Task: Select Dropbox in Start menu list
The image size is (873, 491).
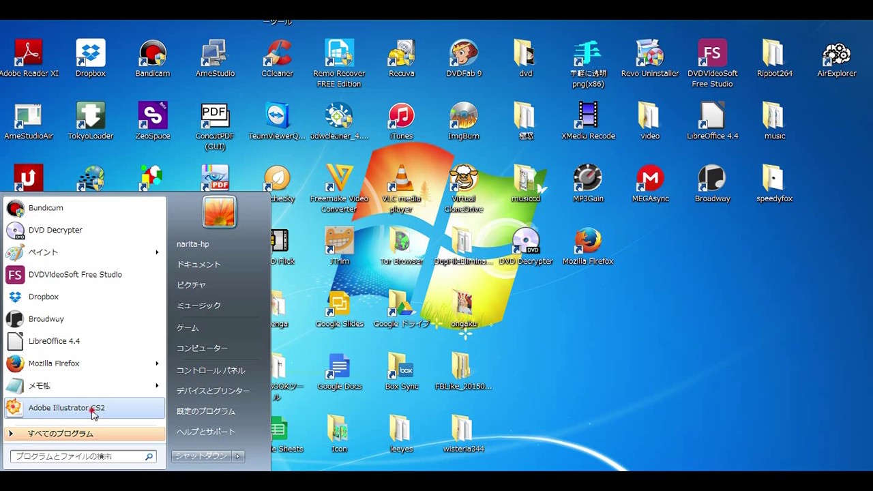Action: point(85,297)
